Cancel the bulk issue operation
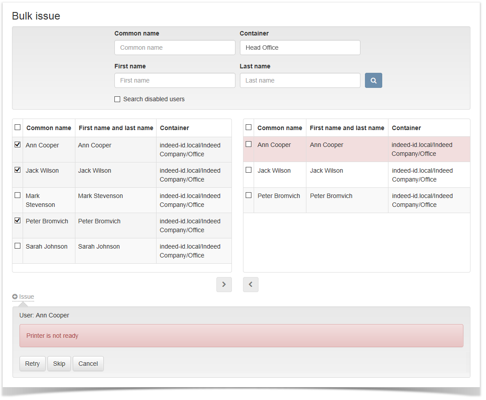Viewport: 486px width, 400px height. (88, 363)
